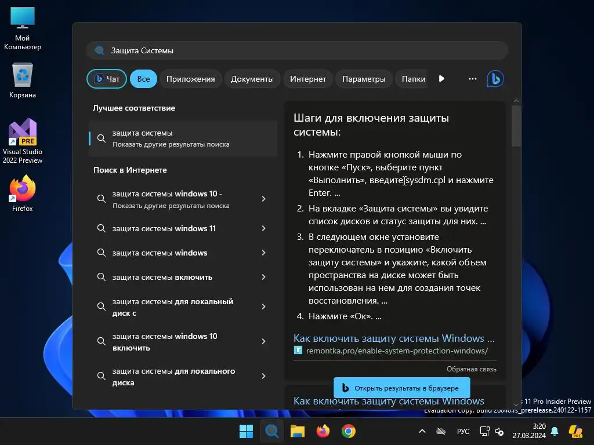Click scrollbar up arrow in preview
The width and height of the screenshot is (594, 445).
516,101
